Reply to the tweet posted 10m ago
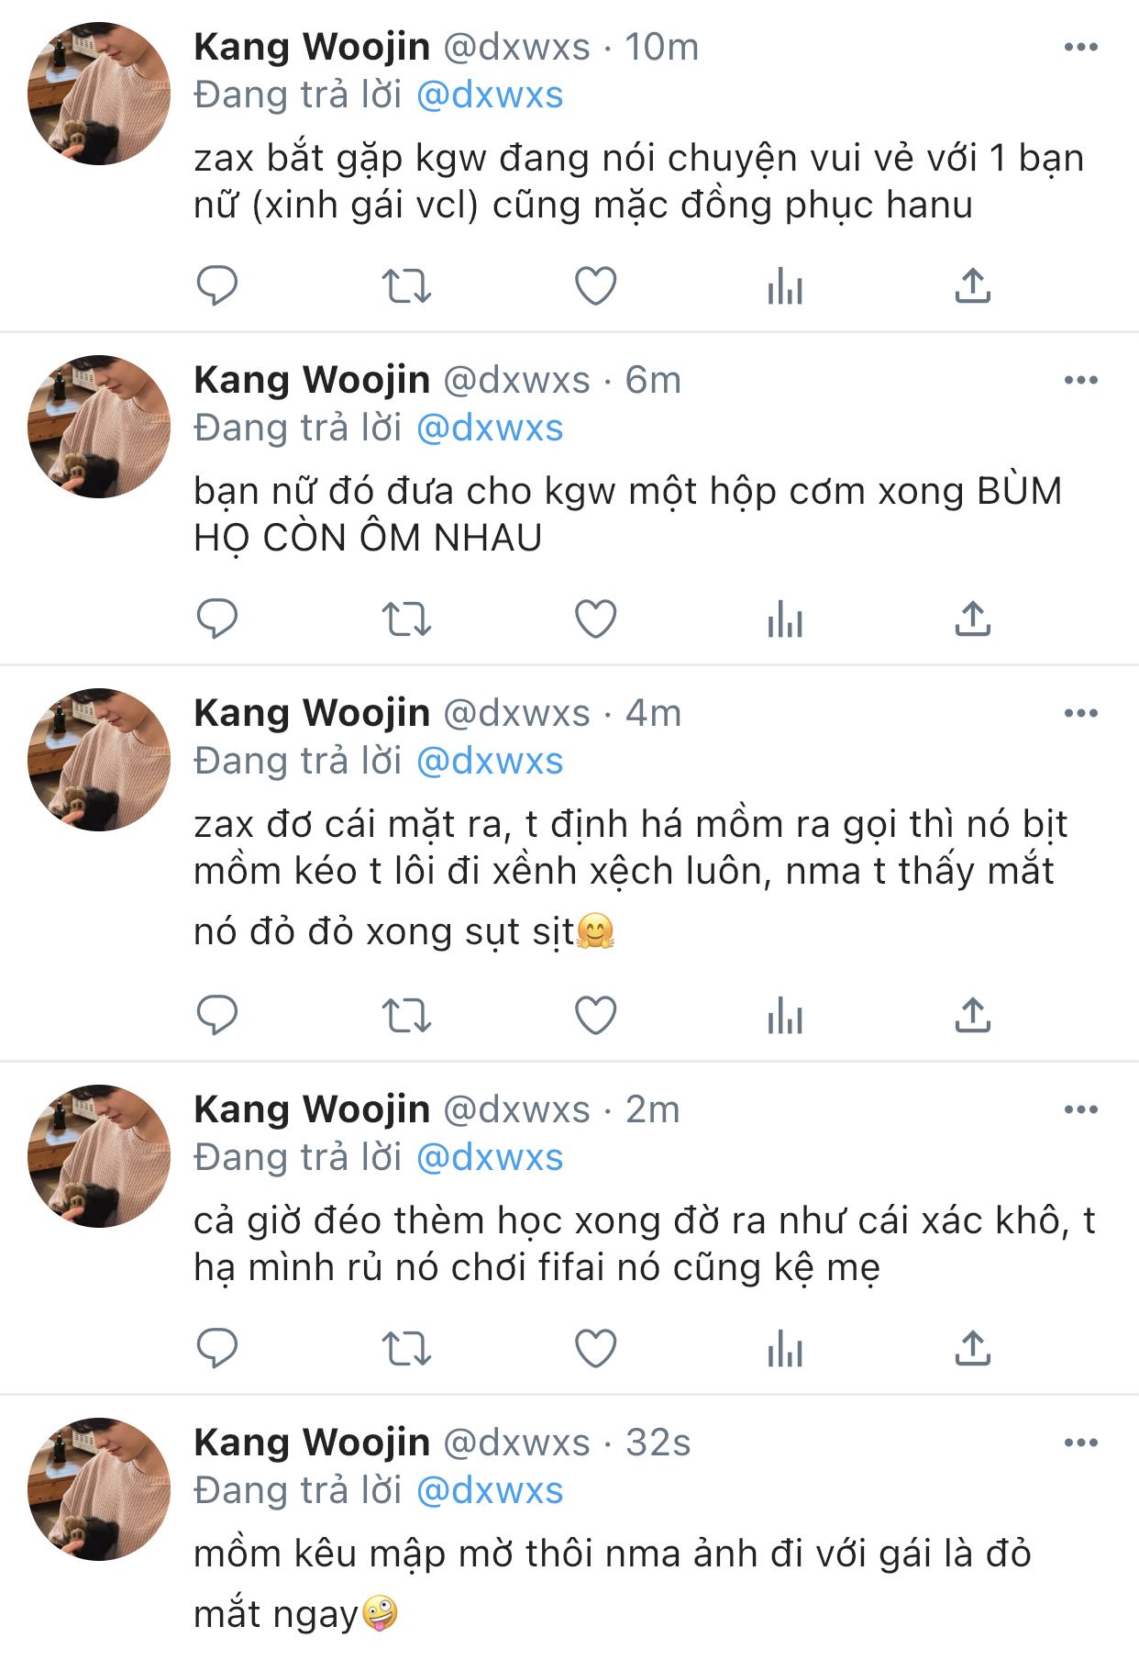 tap(217, 286)
